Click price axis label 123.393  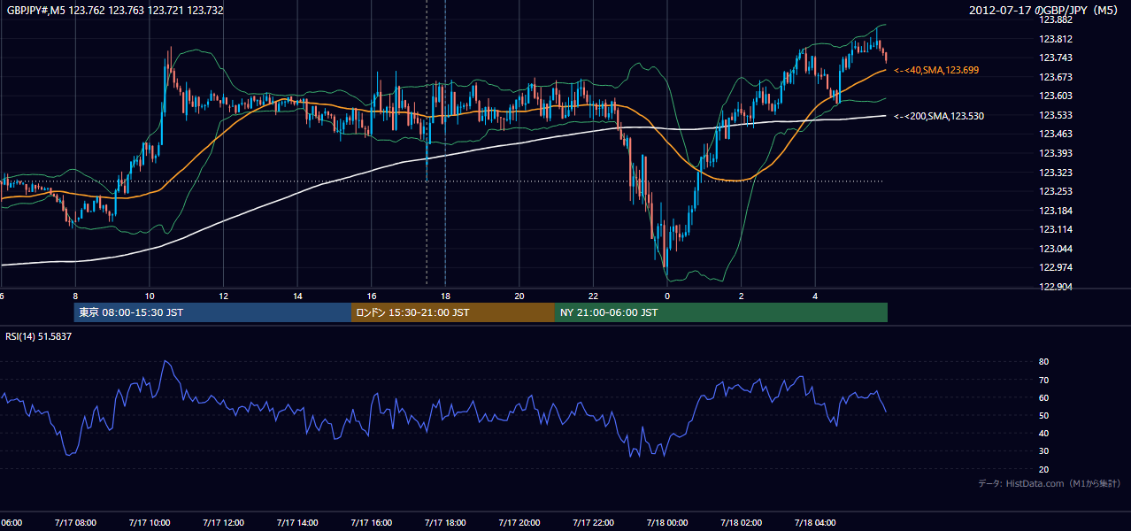coord(1054,153)
